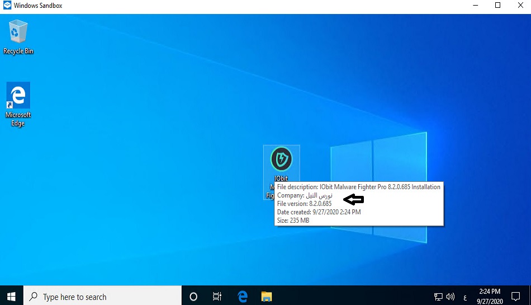Screen dimensions: 531x305
Task: Click the 'Type here to search' box
Action: (x=103, y=297)
